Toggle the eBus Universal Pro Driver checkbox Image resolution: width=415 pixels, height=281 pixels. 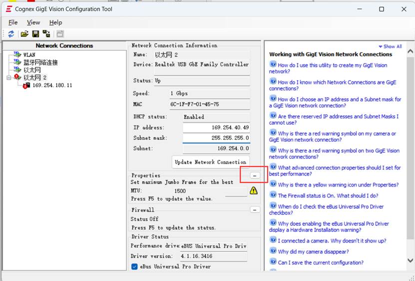pyautogui.click(x=134, y=266)
